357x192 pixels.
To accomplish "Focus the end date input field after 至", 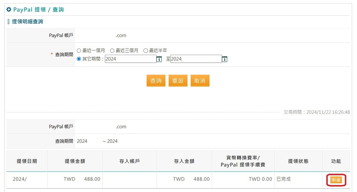I will click(196, 59).
